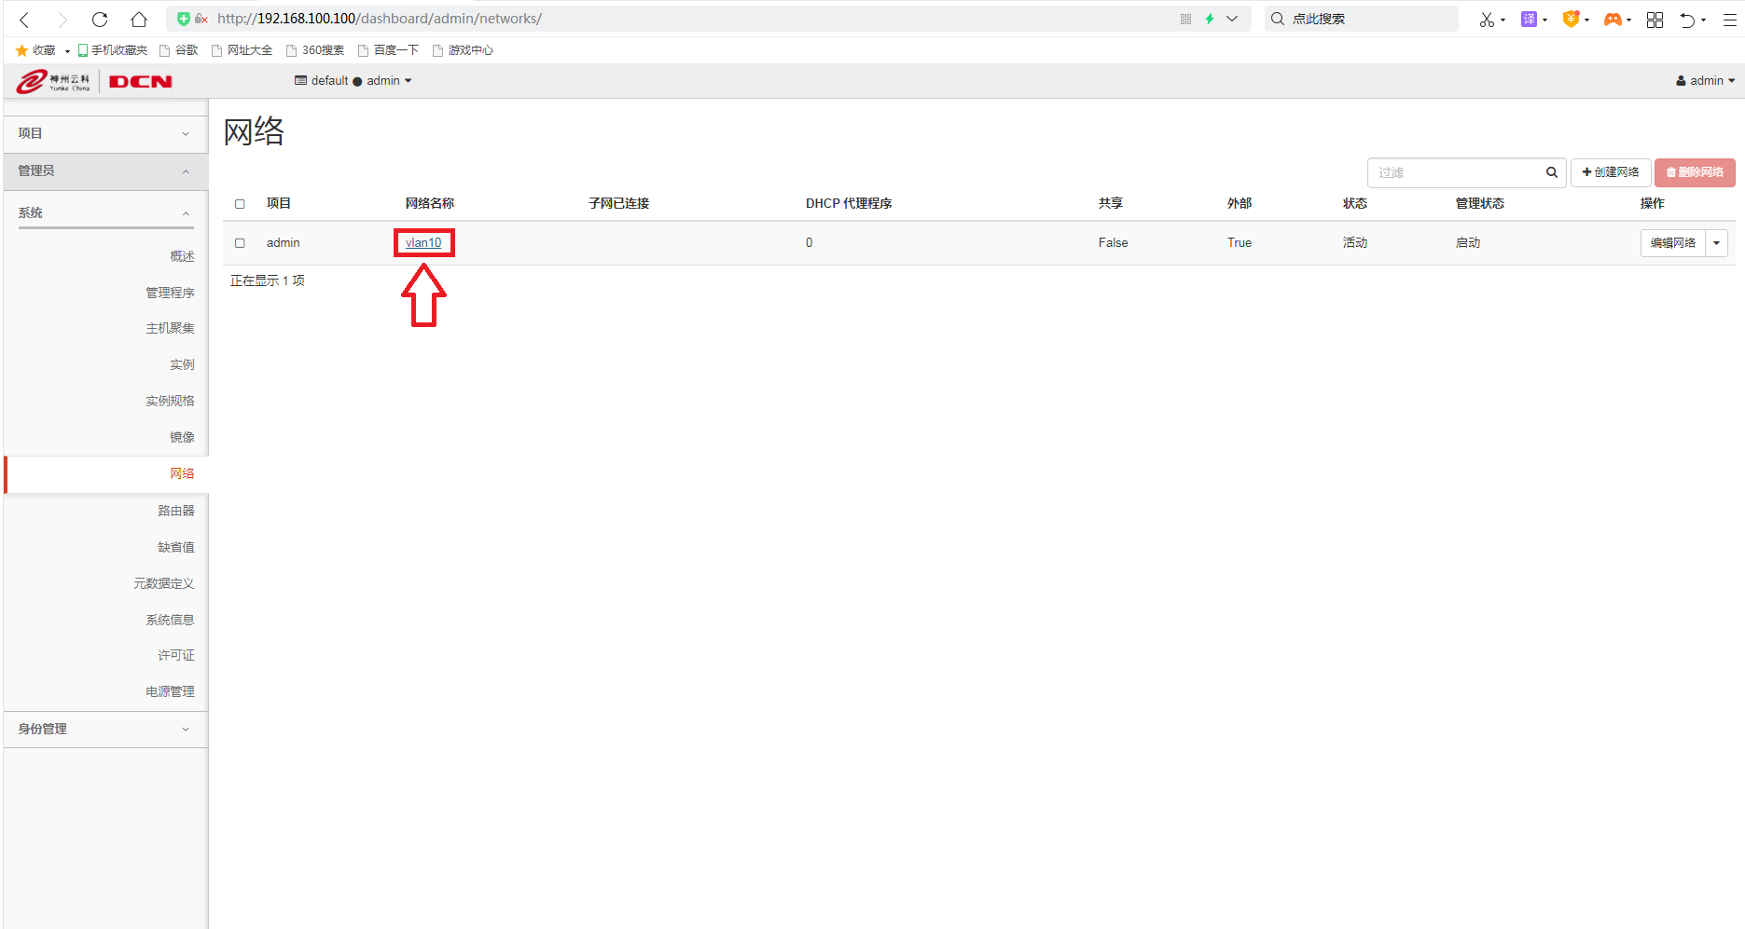Expand the 身份管理 sidebar section
The height and width of the screenshot is (929, 1745).
tap(105, 729)
